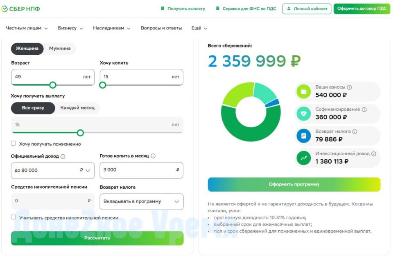393x256 pixels.
Task: Expand the Частным лицам menu
Action: [27, 28]
